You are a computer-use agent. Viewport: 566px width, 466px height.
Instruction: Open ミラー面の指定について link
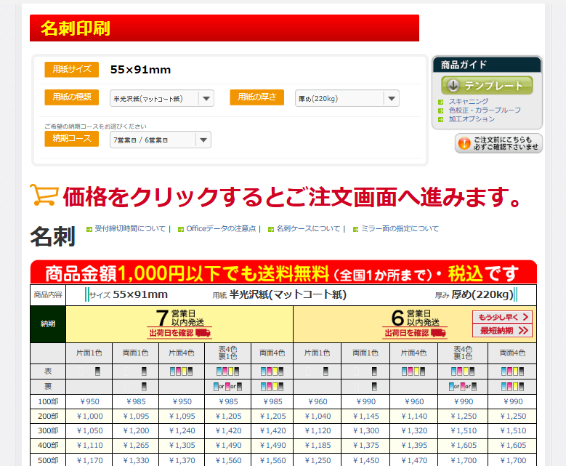400,228
